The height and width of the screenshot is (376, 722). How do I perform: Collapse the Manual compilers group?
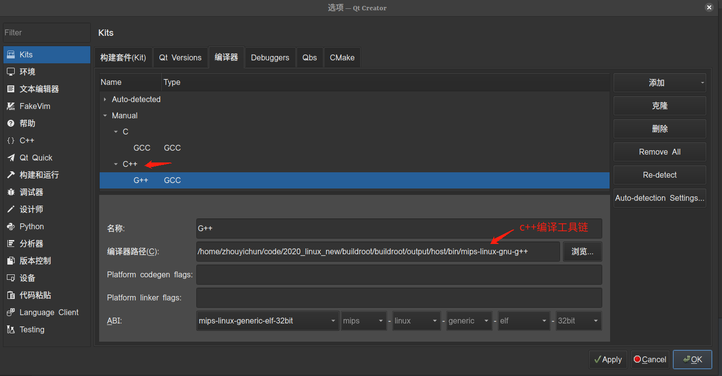[x=105, y=116]
